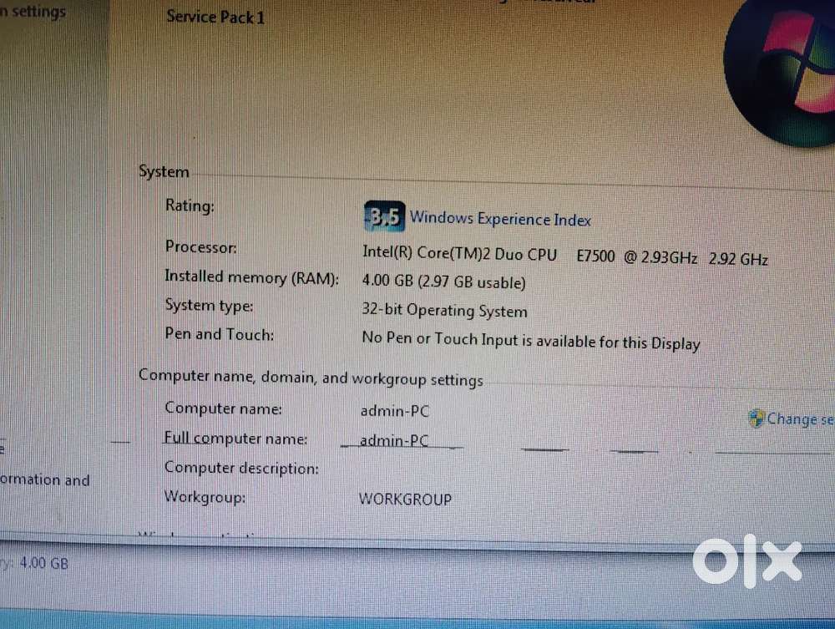Click the Computer name admin-PC value

click(x=394, y=411)
